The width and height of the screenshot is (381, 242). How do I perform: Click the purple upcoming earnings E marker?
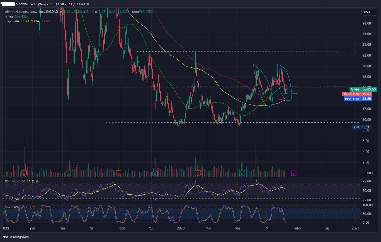293,173
